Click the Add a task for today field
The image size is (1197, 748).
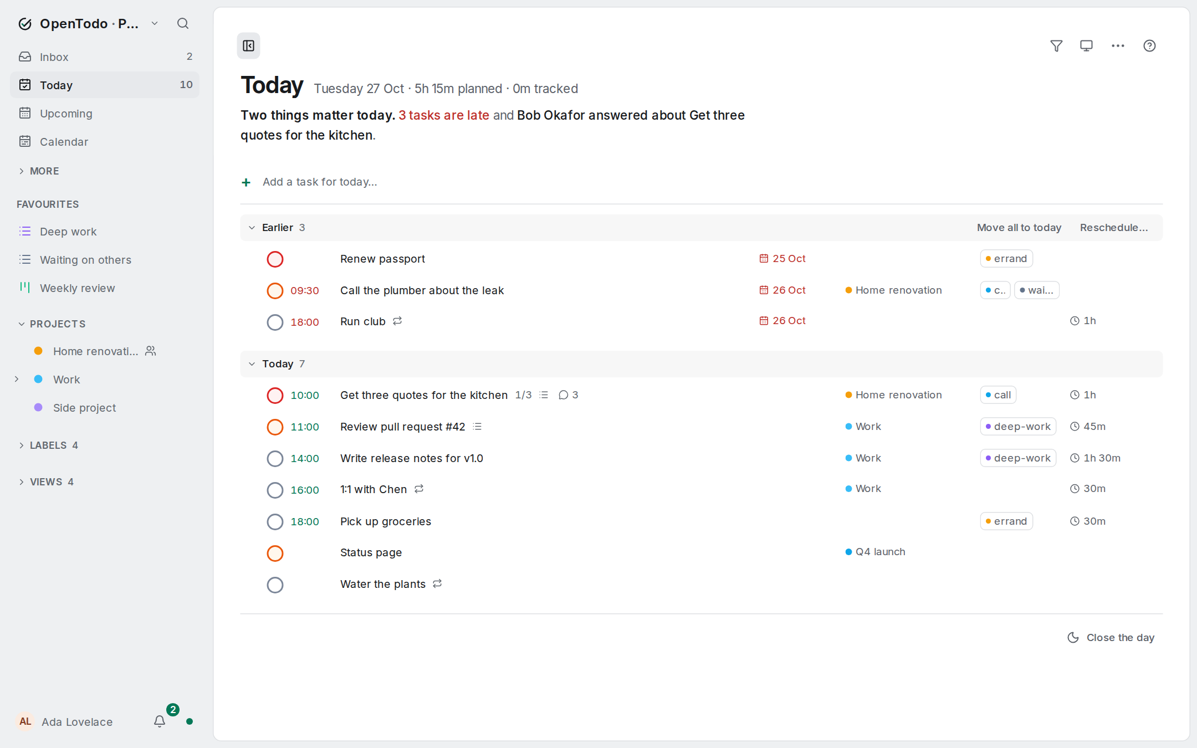click(x=701, y=182)
